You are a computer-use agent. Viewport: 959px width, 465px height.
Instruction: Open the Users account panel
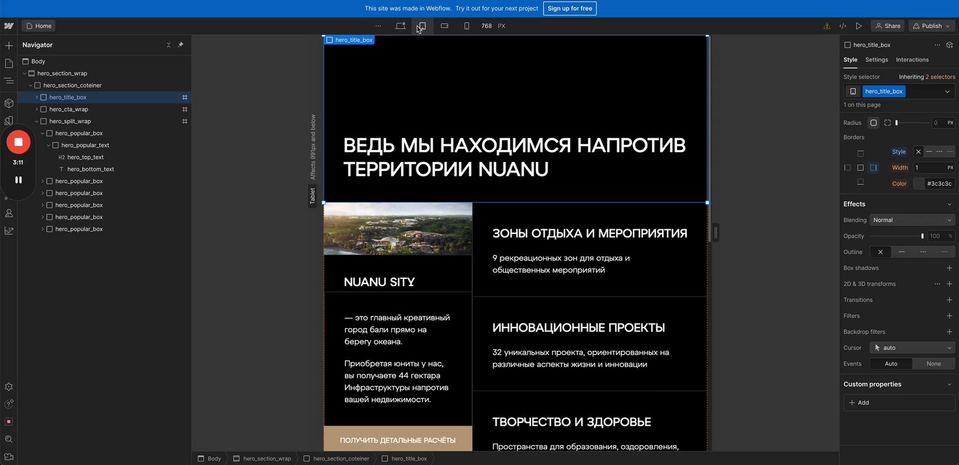click(x=9, y=213)
